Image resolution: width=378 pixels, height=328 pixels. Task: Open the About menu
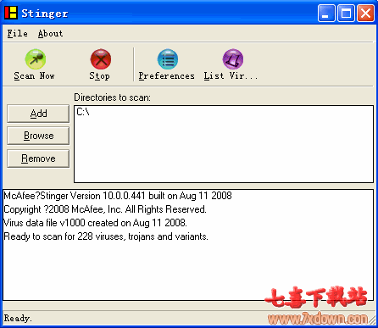(50, 33)
